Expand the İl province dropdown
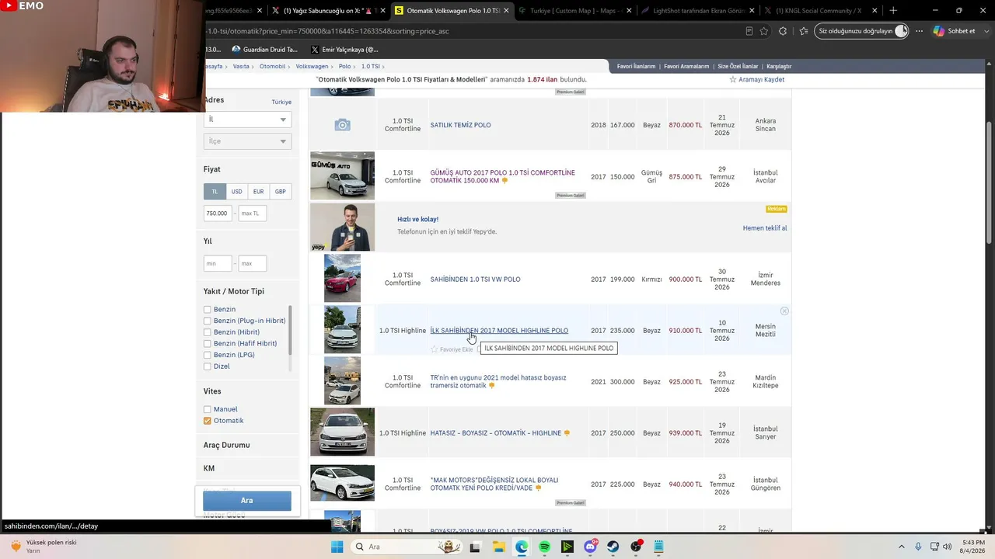 point(247,120)
